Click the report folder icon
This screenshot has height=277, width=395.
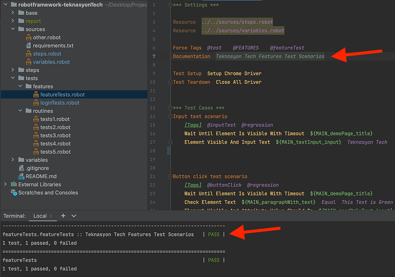click(x=21, y=21)
